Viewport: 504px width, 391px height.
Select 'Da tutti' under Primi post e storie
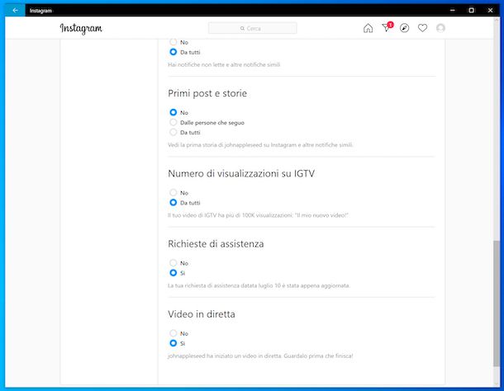coord(174,132)
